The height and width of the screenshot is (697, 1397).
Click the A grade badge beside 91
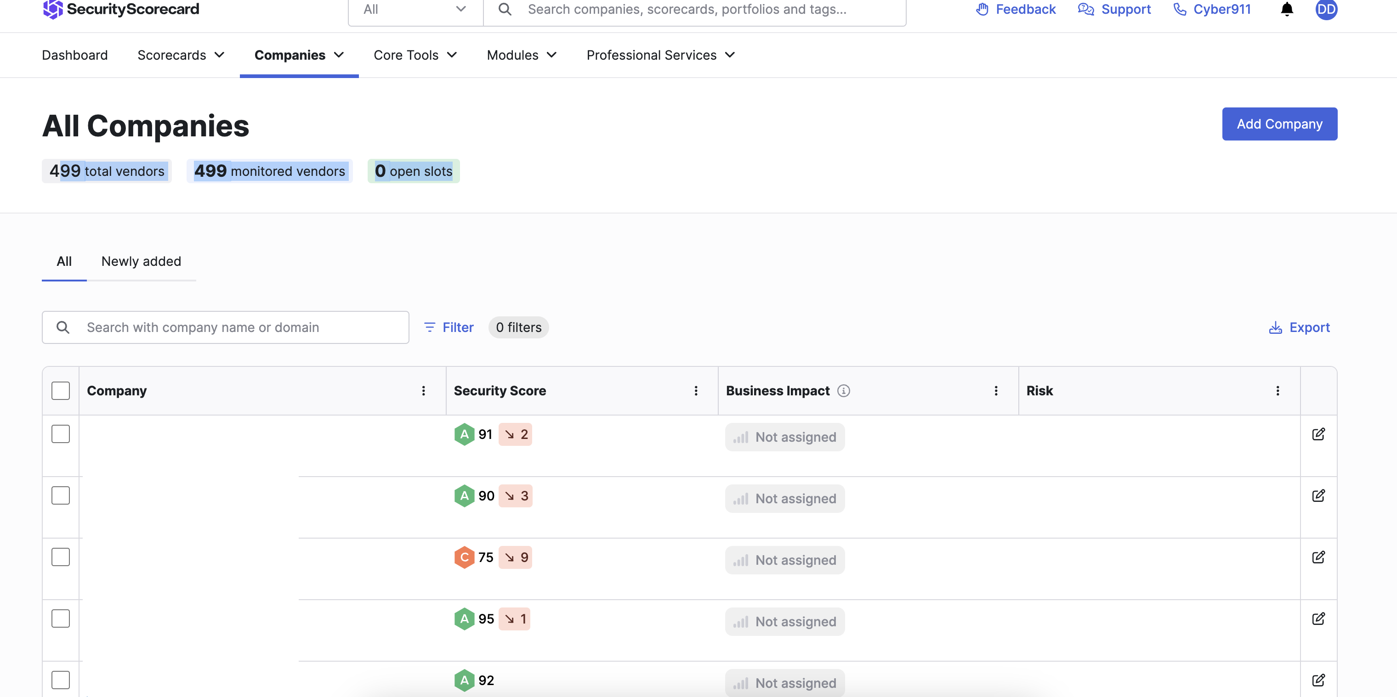pyautogui.click(x=464, y=434)
